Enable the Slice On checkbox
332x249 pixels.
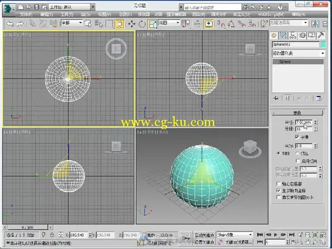click(298, 161)
